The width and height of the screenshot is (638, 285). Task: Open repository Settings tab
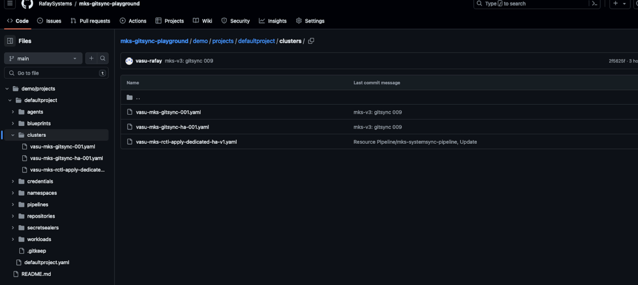pos(310,21)
